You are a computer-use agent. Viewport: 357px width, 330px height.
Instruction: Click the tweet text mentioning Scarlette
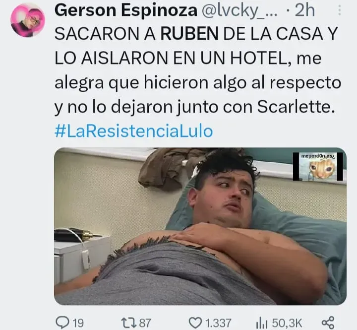pos(197,70)
